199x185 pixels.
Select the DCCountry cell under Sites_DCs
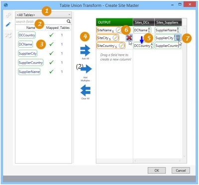point(144,46)
